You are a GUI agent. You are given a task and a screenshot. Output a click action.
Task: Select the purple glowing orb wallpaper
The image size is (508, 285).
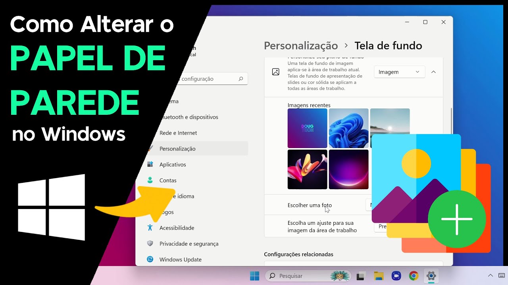349,169
